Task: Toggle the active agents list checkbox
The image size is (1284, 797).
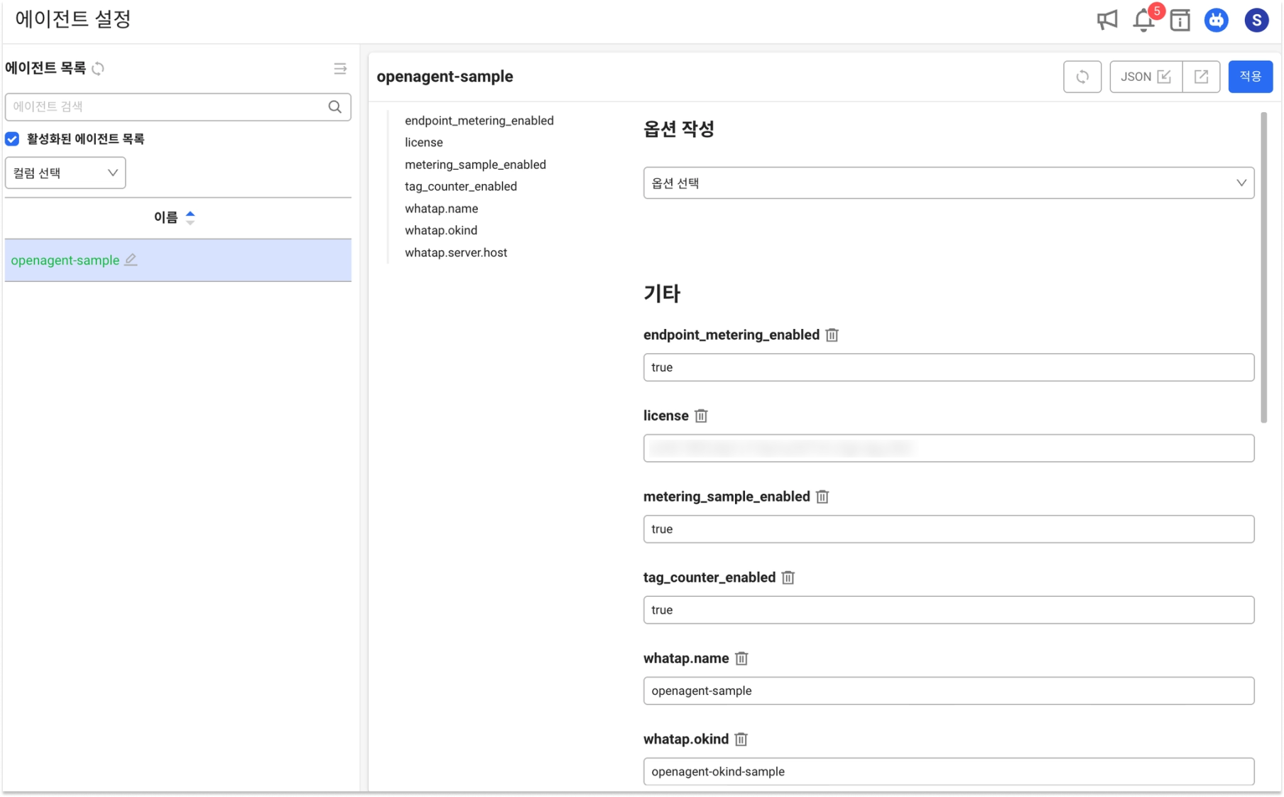Action: (x=12, y=139)
